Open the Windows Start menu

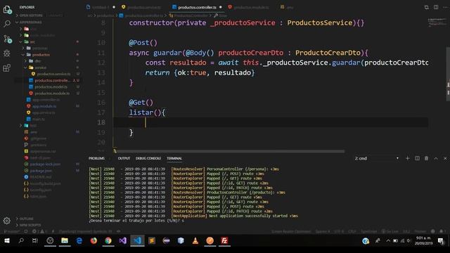pos(7,240)
